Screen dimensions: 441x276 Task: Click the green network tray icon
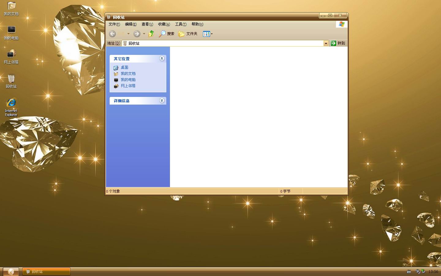point(423,271)
